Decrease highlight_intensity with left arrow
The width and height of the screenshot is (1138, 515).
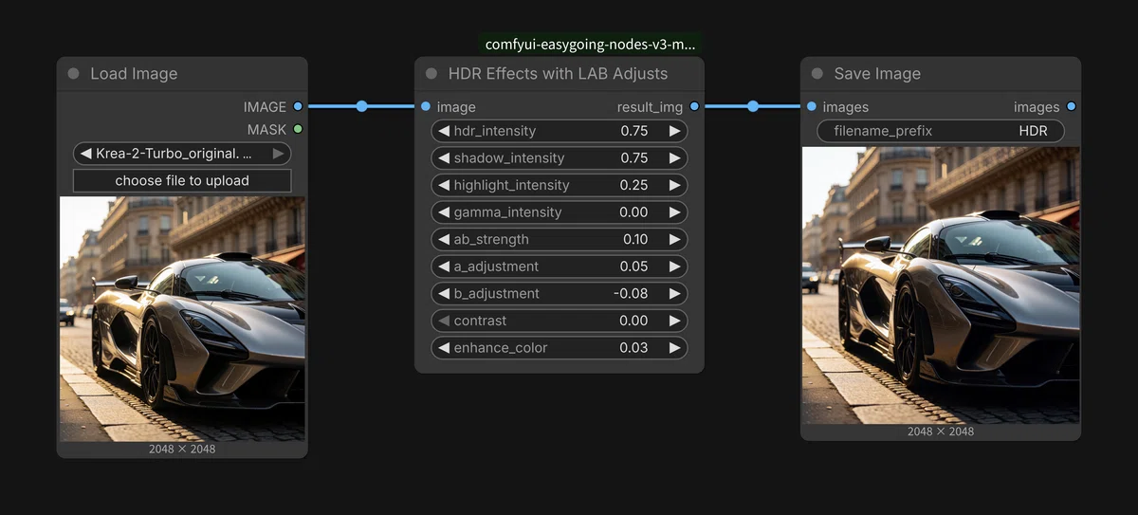pos(444,185)
